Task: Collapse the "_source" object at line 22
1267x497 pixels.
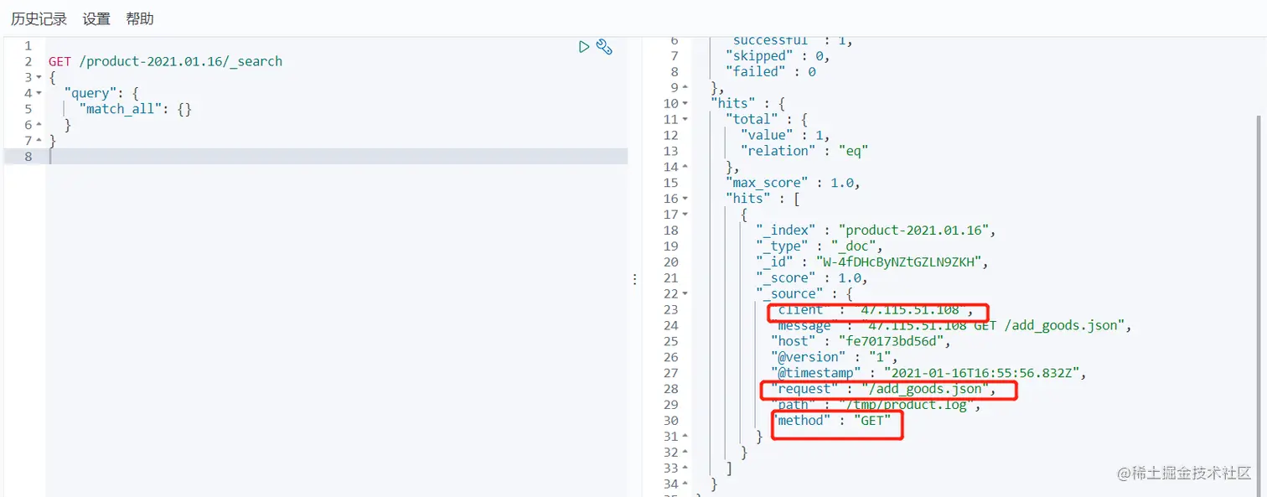Action: tap(685, 293)
